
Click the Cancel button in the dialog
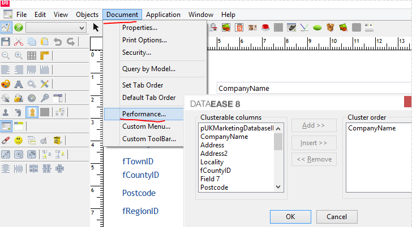click(x=337, y=217)
